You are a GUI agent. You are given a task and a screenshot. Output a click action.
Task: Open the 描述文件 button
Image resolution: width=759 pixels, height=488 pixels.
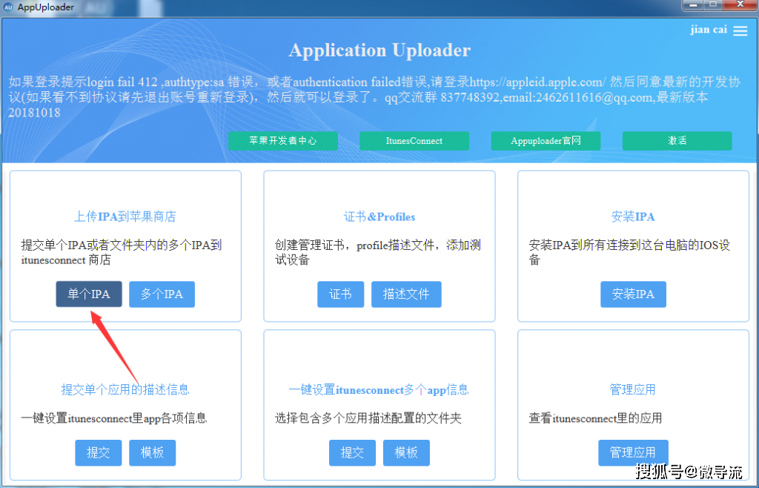[x=406, y=294]
